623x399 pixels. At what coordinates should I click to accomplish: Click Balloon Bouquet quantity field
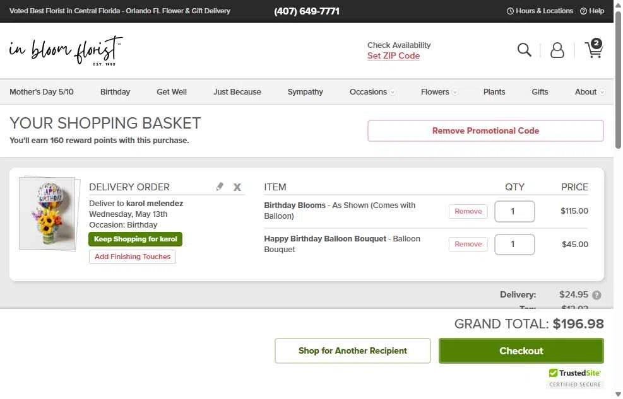tap(514, 245)
